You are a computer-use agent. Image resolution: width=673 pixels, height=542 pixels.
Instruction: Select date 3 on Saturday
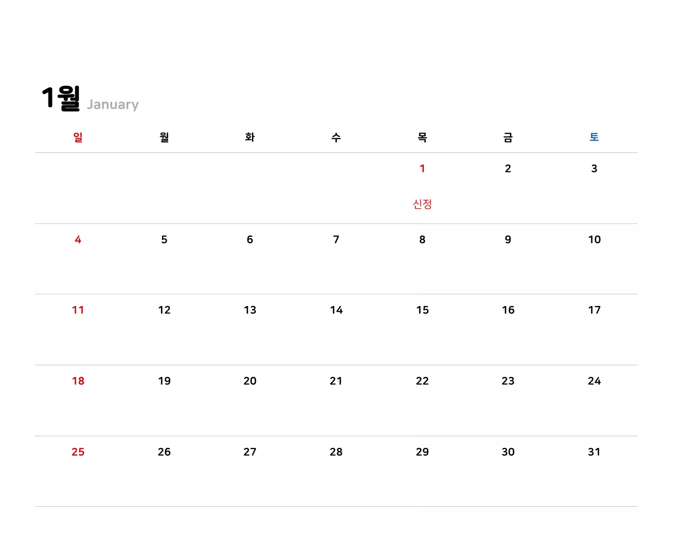click(x=594, y=169)
